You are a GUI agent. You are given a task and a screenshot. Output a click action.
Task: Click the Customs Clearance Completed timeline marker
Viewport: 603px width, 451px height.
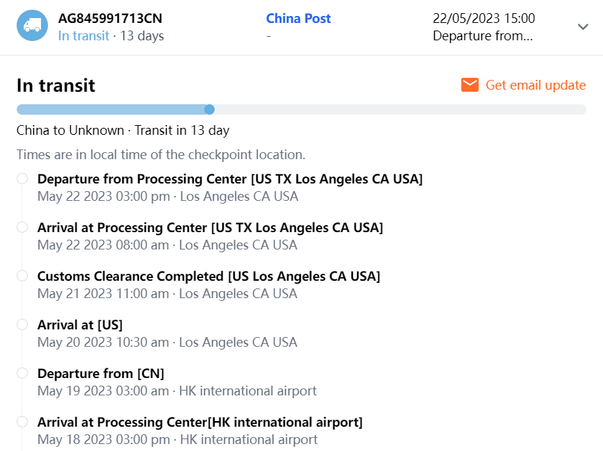(22, 276)
